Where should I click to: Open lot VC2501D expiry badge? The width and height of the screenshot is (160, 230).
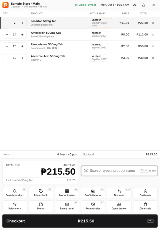click(99, 58)
